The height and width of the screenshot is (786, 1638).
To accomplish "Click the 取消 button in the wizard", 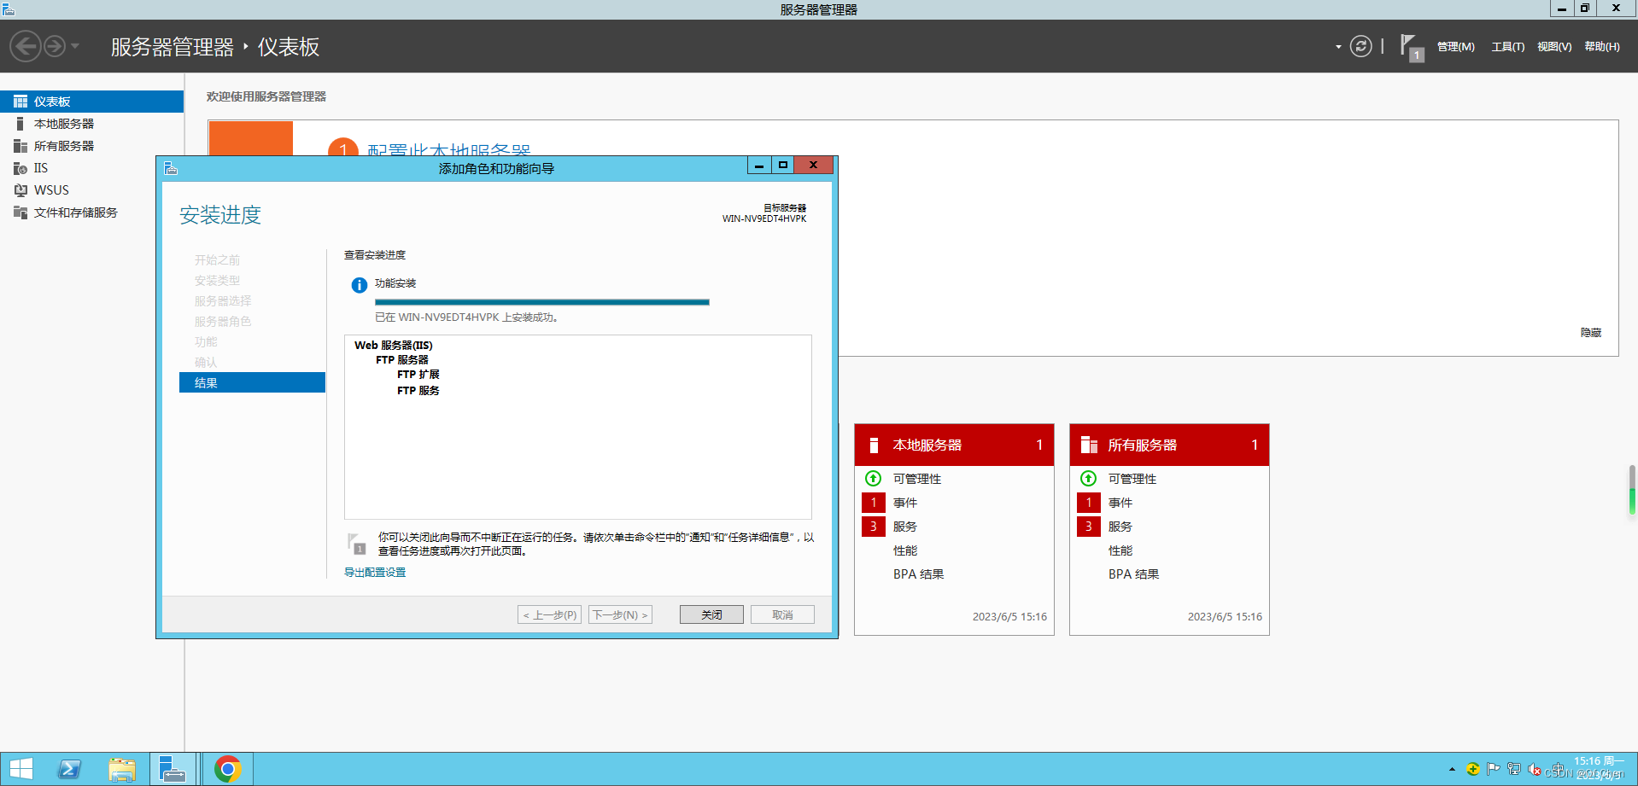I will [782, 614].
